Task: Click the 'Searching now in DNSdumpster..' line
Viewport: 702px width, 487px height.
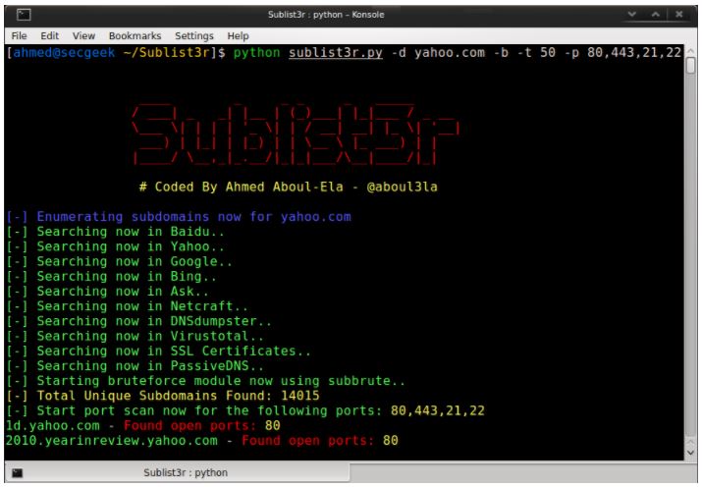Action: pos(138,321)
